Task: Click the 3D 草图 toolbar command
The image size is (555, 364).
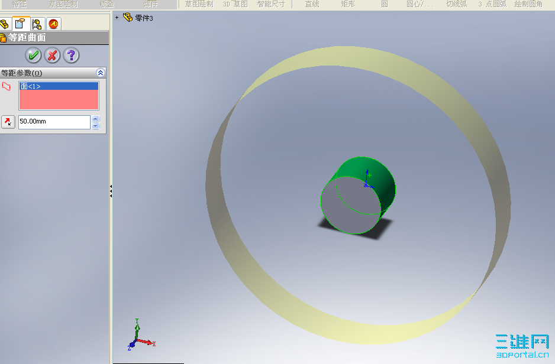Action: pos(235,4)
